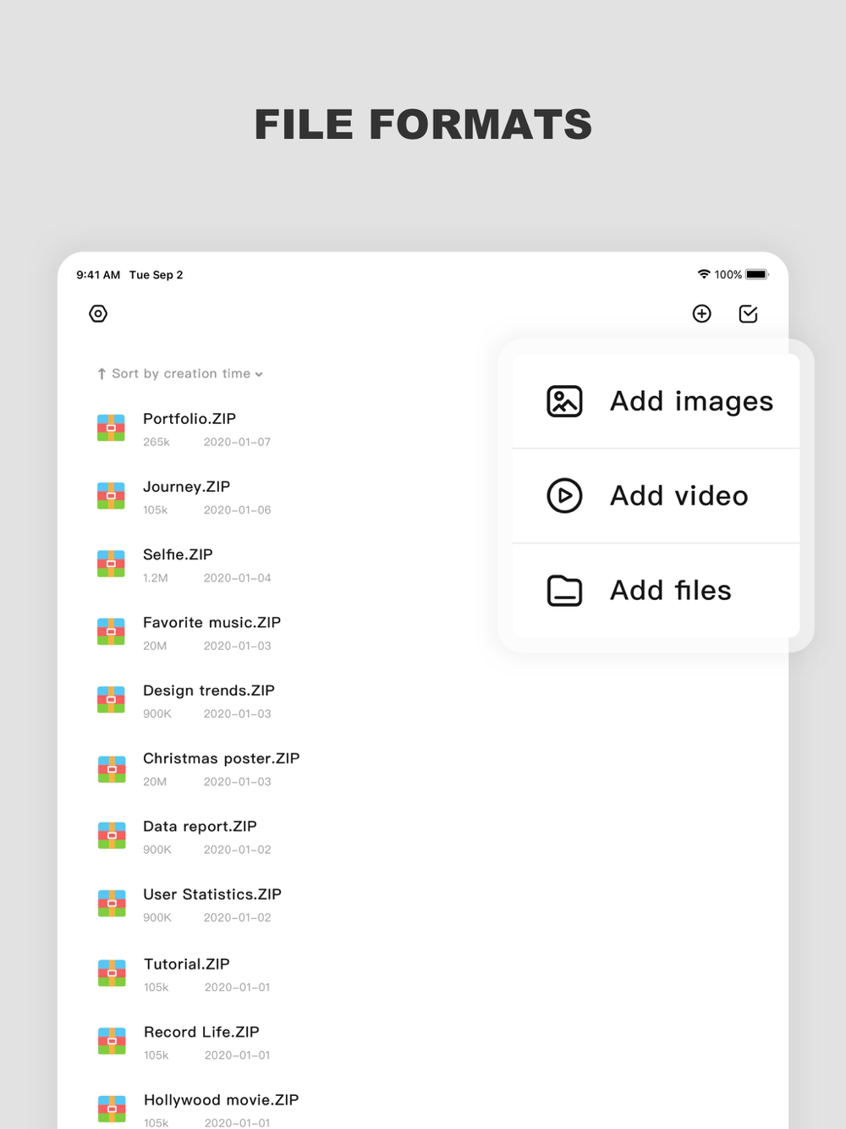
Task: Choose Add files menu item
Action: pyautogui.click(x=656, y=591)
